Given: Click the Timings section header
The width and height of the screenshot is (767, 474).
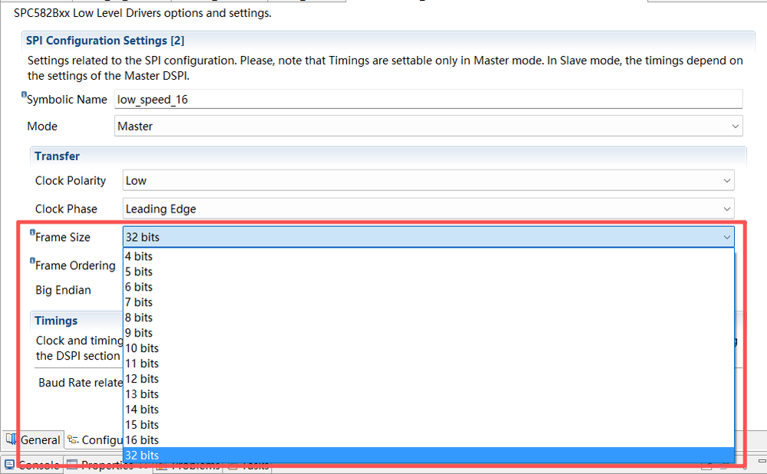Looking at the screenshot, I should pos(56,321).
